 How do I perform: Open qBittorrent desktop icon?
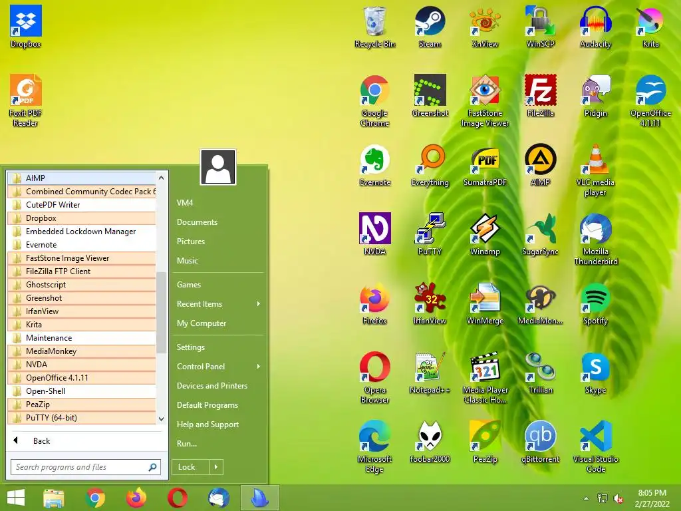540,442
